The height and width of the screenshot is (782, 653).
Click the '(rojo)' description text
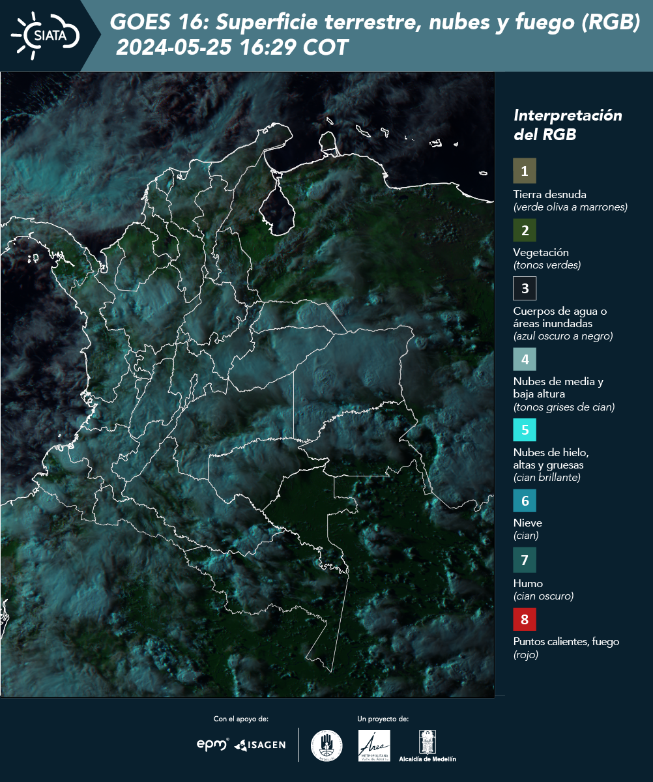point(526,655)
